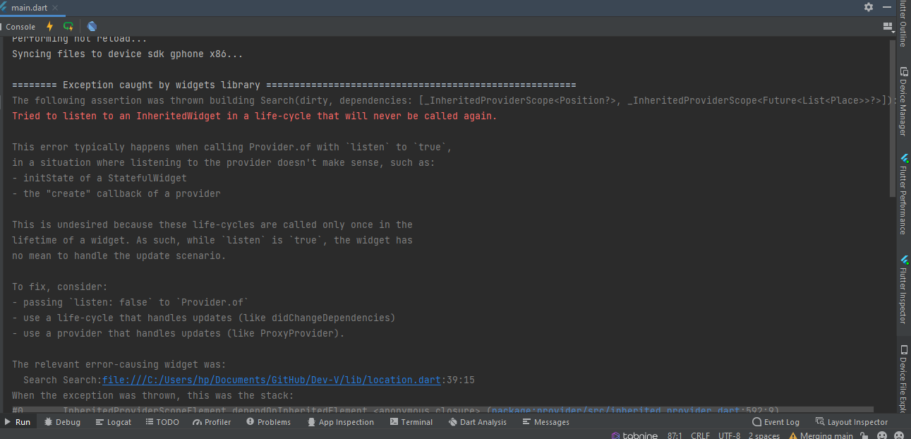Open the 2 spaces indent settings dropdown
911x439 pixels.
(x=764, y=435)
